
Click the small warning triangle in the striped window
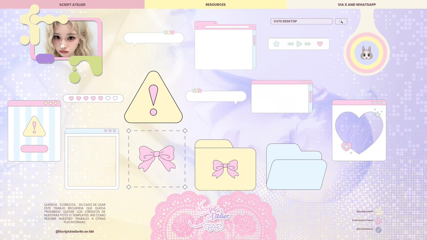[35, 126]
